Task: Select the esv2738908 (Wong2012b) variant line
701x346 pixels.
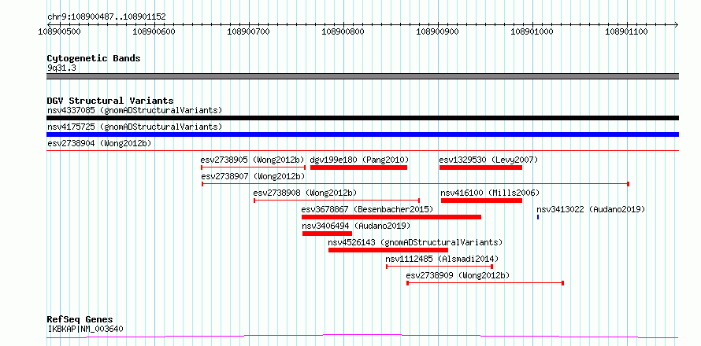Action: [337, 201]
